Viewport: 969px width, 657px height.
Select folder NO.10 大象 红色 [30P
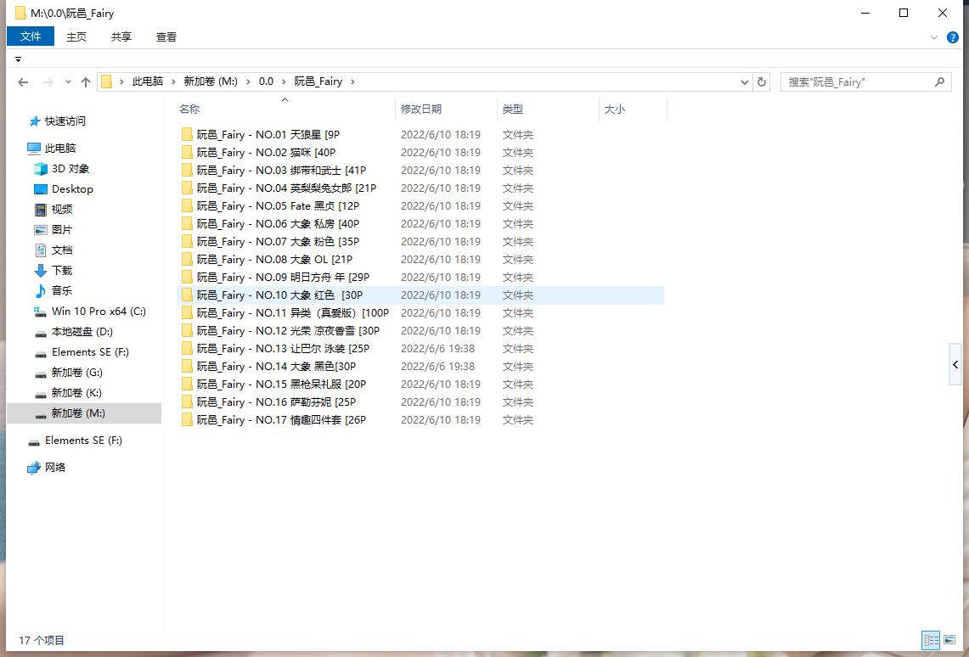click(420, 295)
